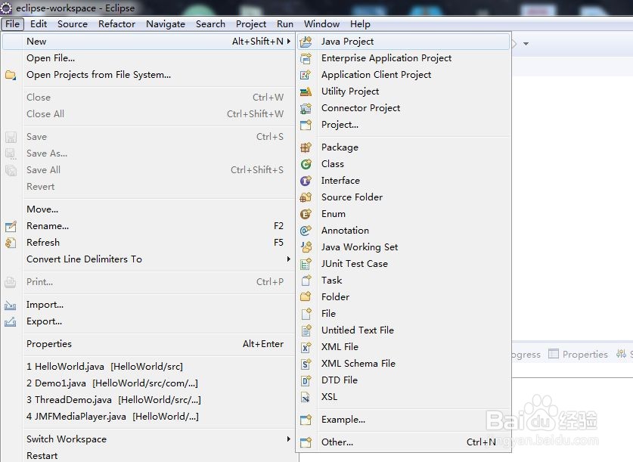Screen dimensions: 633x462
Task: Expand the New submenu arrow
Action: [289, 41]
